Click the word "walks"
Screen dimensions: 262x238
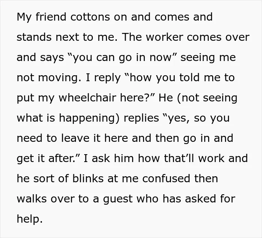(32, 199)
